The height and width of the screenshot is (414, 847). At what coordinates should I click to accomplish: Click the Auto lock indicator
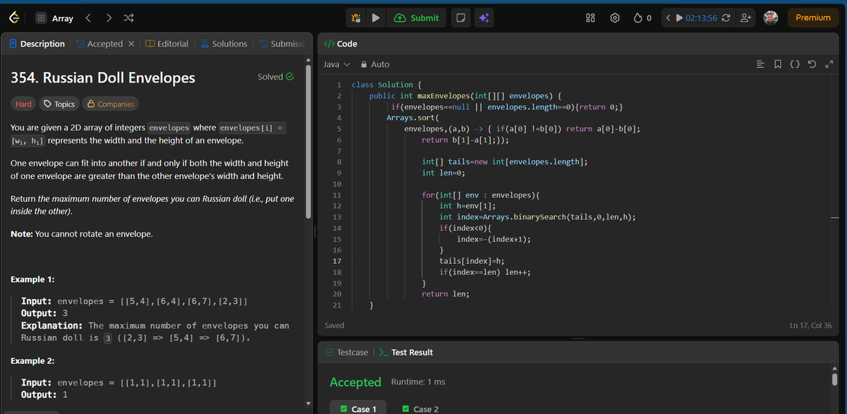tap(376, 64)
